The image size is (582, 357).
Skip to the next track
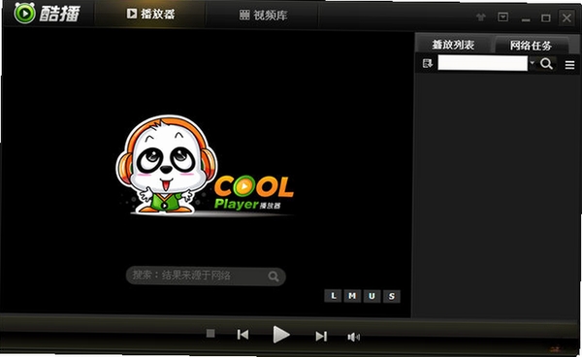pos(321,337)
